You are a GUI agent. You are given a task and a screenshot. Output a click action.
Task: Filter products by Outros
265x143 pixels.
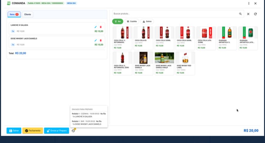pos(147,22)
